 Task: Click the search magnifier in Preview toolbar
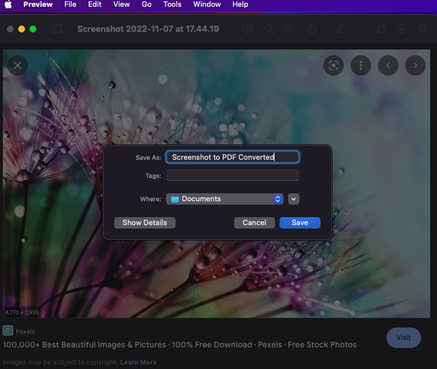click(x=423, y=29)
